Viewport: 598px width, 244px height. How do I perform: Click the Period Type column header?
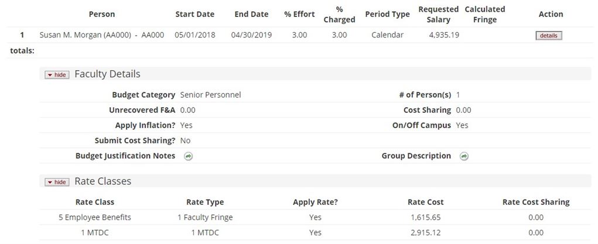(387, 14)
